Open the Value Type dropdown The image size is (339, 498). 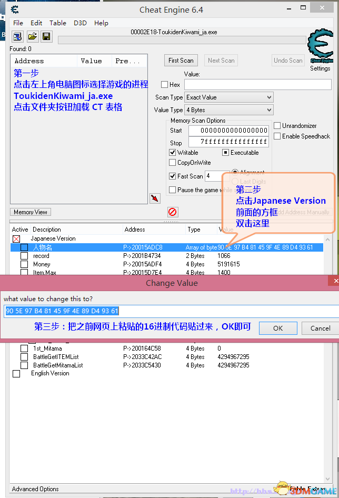229,110
